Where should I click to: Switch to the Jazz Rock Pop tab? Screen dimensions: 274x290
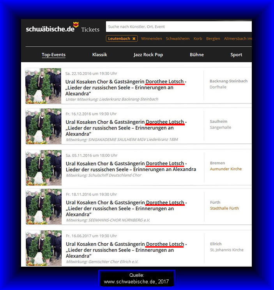coord(148,55)
